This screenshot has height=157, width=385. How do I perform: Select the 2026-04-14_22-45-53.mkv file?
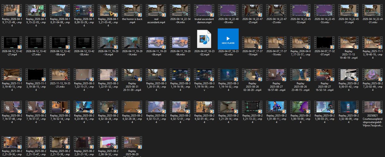coord(324,14)
